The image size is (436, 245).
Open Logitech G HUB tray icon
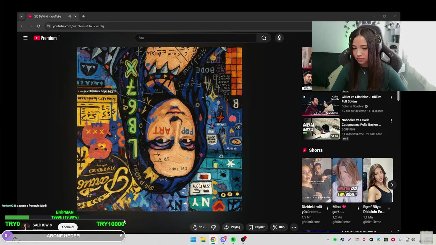(371, 240)
